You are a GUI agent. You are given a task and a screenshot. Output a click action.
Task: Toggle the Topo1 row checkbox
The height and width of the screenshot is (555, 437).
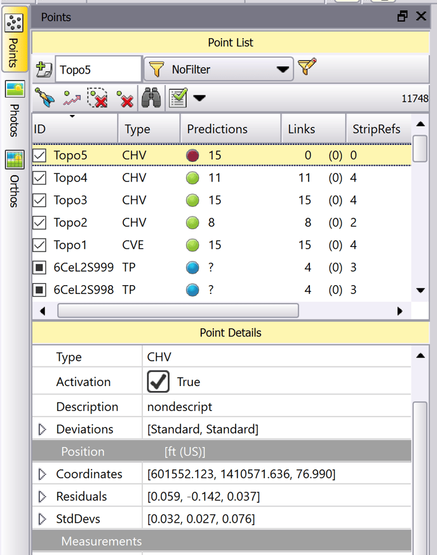click(40, 245)
